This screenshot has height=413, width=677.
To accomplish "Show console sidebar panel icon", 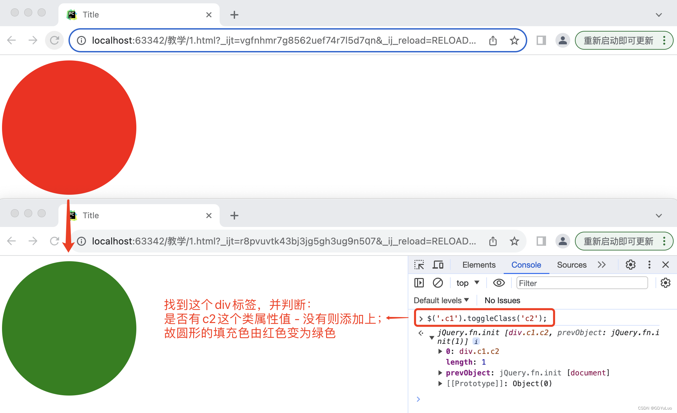I will coord(419,283).
